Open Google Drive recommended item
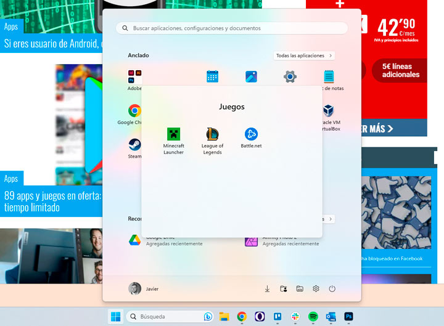The image size is (444, 326). (x=165, y=241)
